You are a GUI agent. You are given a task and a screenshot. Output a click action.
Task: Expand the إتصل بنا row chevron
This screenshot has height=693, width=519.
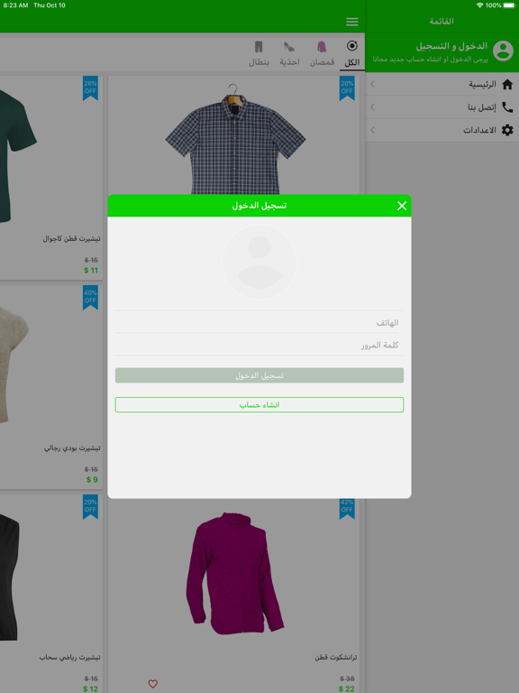click(373, 107)
